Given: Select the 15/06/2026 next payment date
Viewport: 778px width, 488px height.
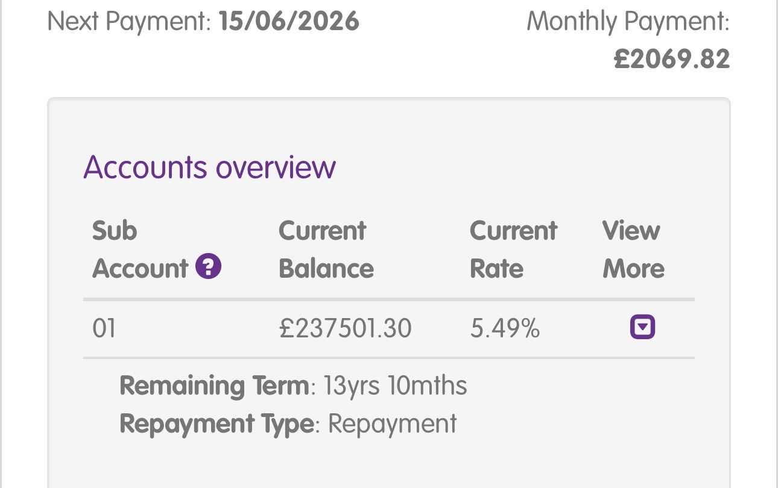Looking at the screenshot, I should tap(289, 22).
